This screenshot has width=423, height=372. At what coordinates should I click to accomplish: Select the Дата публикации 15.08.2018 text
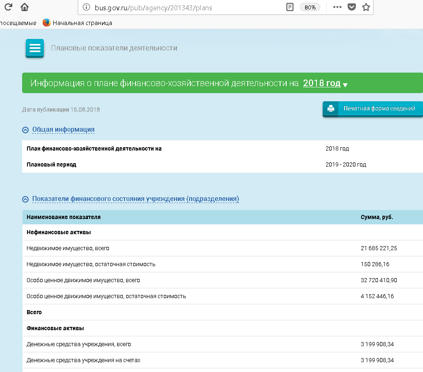coord(61,110)
